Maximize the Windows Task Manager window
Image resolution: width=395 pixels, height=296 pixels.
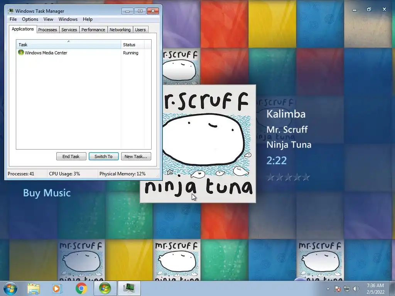point(140,11)
